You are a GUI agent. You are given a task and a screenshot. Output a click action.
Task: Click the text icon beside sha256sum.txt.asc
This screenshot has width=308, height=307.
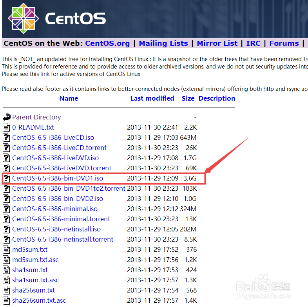tap(6, 300)
